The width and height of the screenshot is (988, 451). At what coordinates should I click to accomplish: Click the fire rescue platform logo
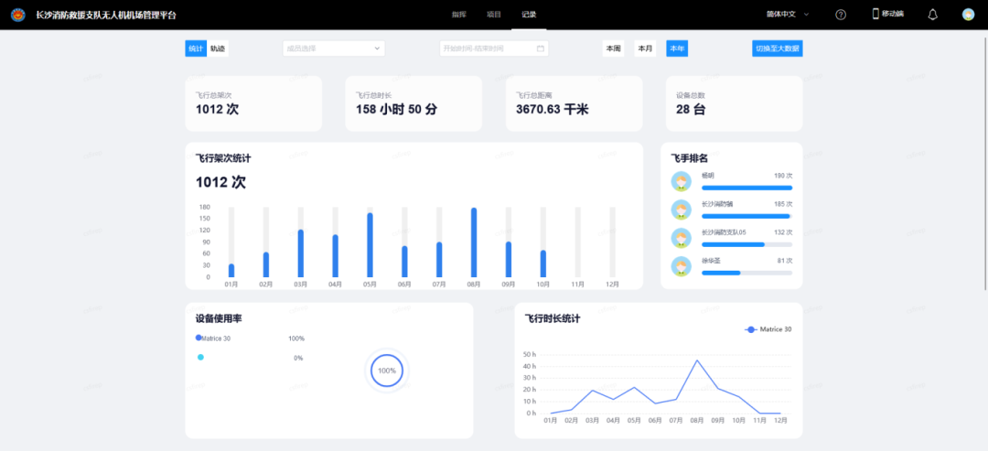[18, 15]
